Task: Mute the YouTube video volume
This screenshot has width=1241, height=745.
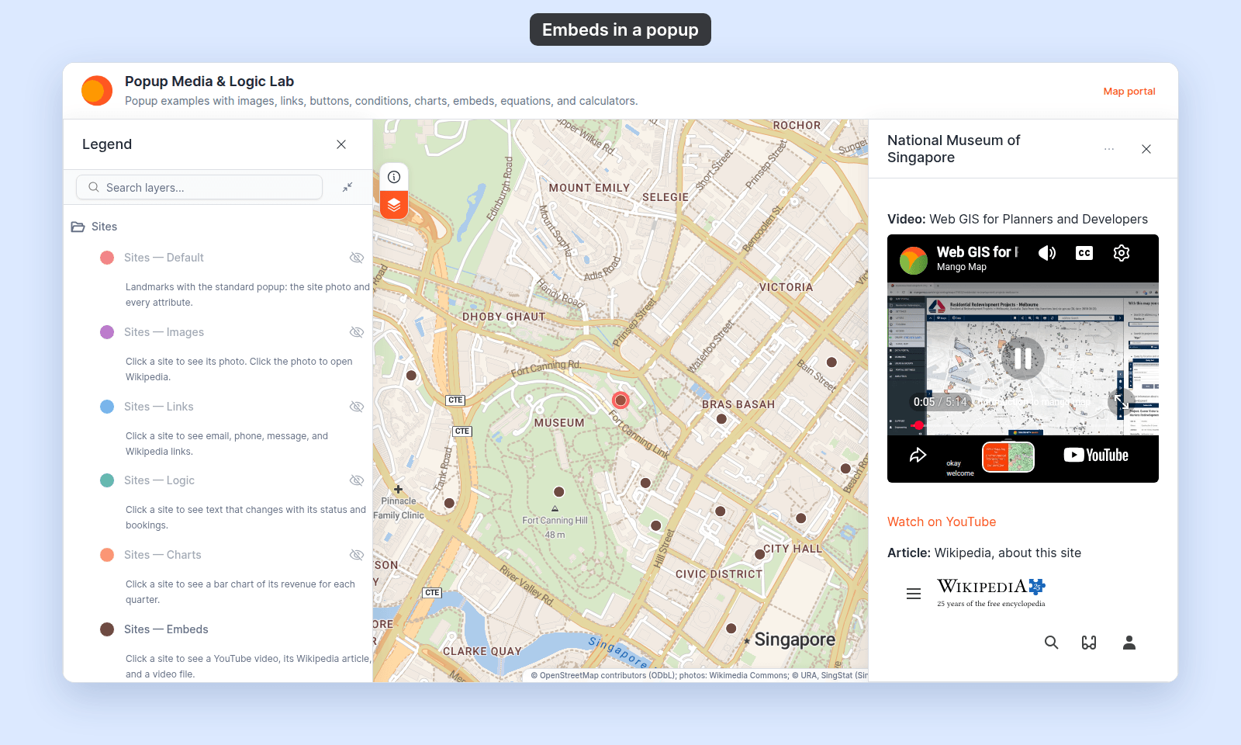Action: [1047, 253]
